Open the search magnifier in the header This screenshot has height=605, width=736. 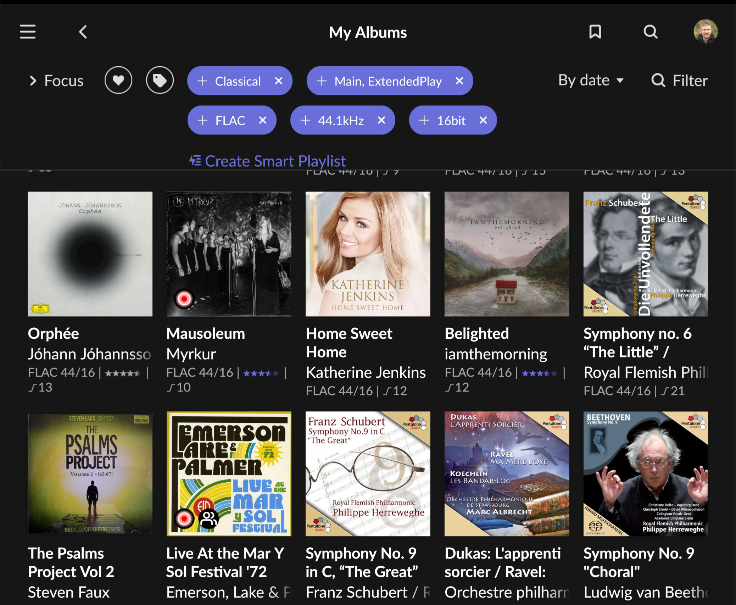click(x=650, y=32)
